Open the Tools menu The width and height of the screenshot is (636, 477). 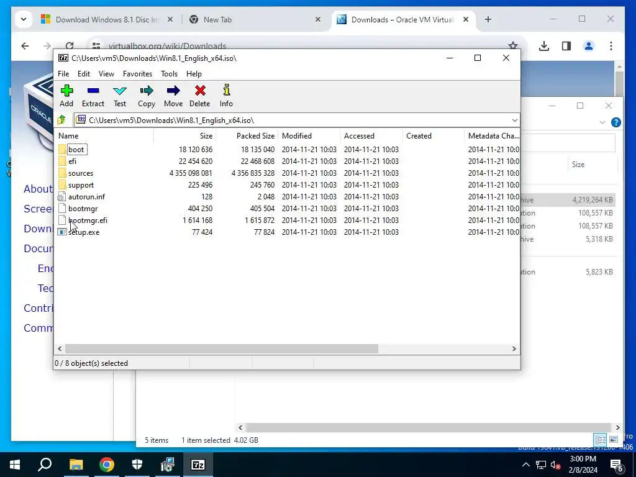169,74
